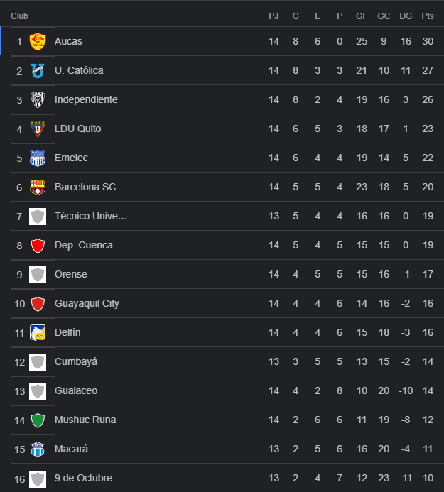Open the Orense team link

(x=71, y=275)
